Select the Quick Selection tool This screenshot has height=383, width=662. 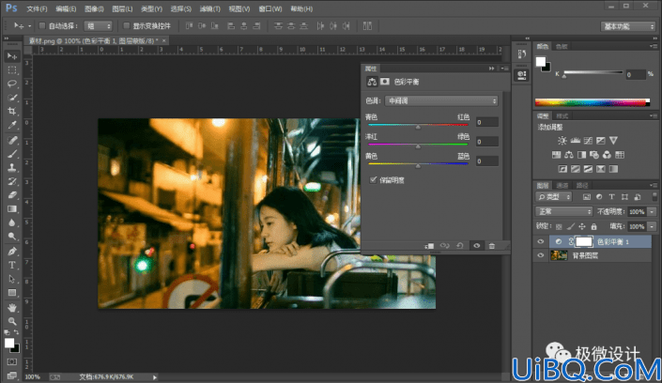coord(12,98)
